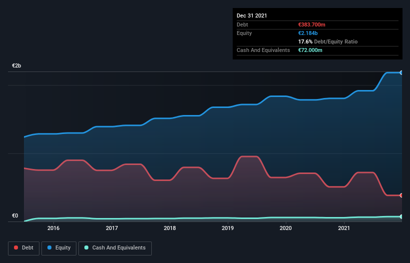Select the 2019 x-axis label
Viewport: 410px width, 263px height.
(228, 228)
